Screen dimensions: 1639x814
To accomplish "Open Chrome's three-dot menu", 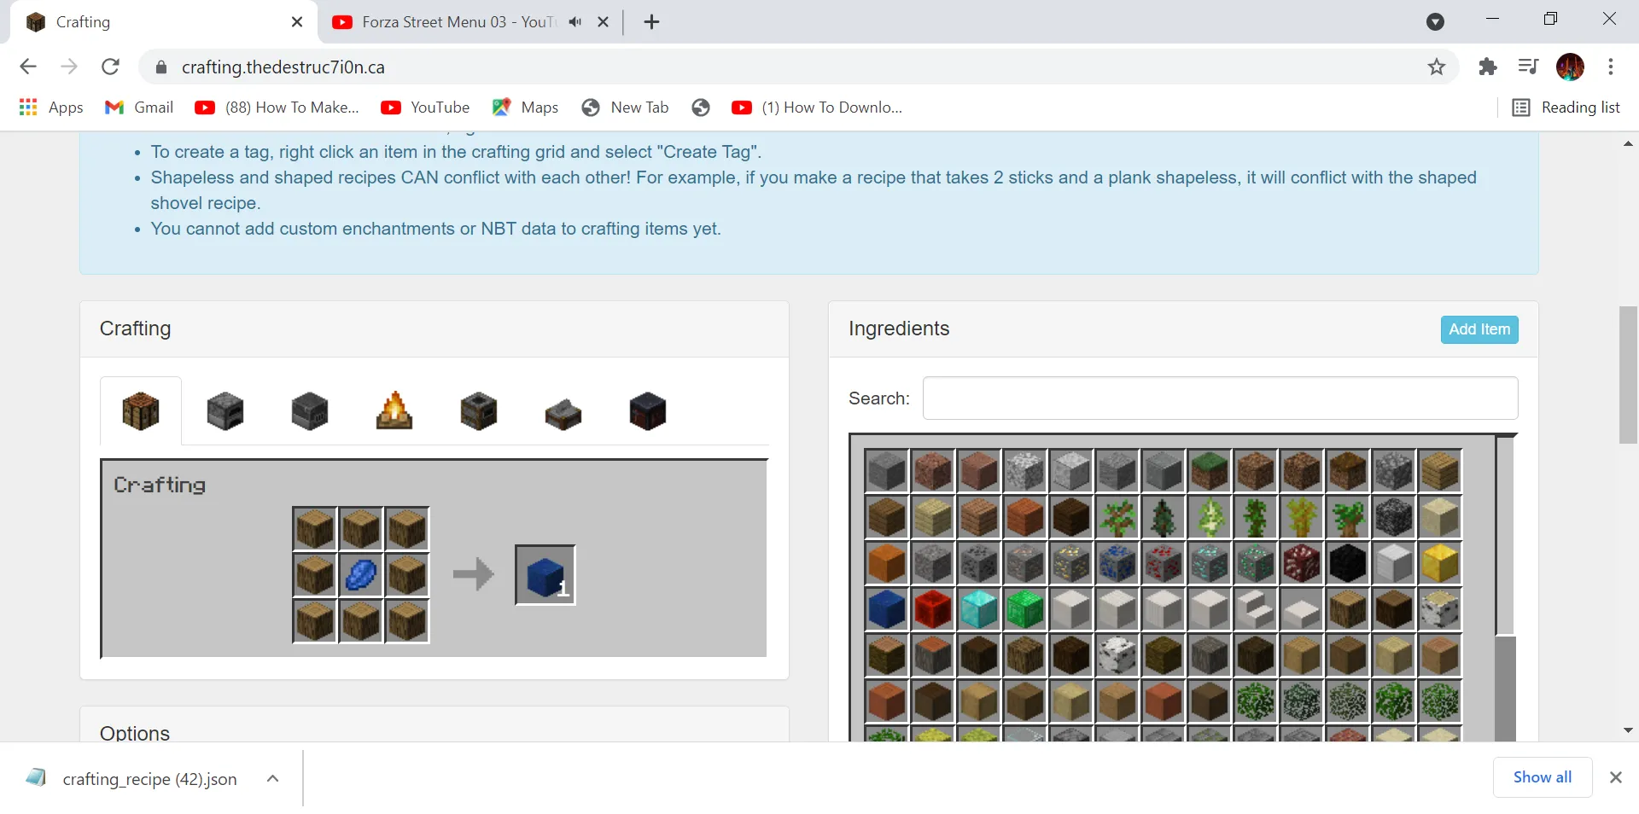I will [x=1613, y=67].
